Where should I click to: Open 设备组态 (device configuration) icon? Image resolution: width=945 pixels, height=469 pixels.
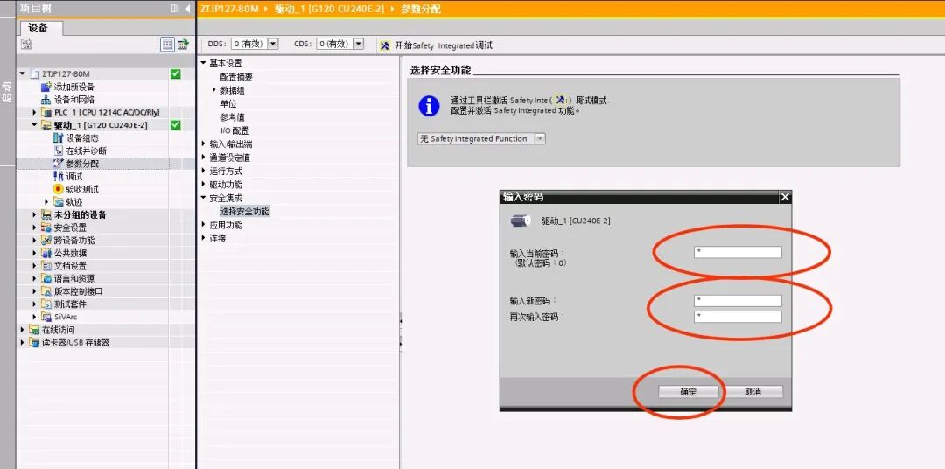click(59, 138)
